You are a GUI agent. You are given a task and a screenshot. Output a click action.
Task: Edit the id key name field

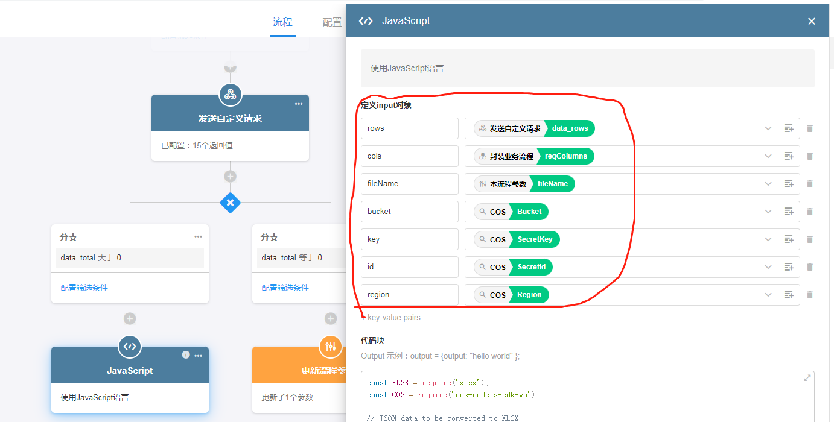(410, 267)
